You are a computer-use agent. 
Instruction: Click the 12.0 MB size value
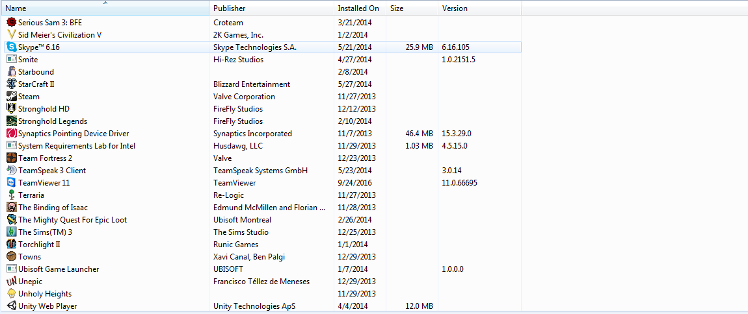[x=419, y=306]
